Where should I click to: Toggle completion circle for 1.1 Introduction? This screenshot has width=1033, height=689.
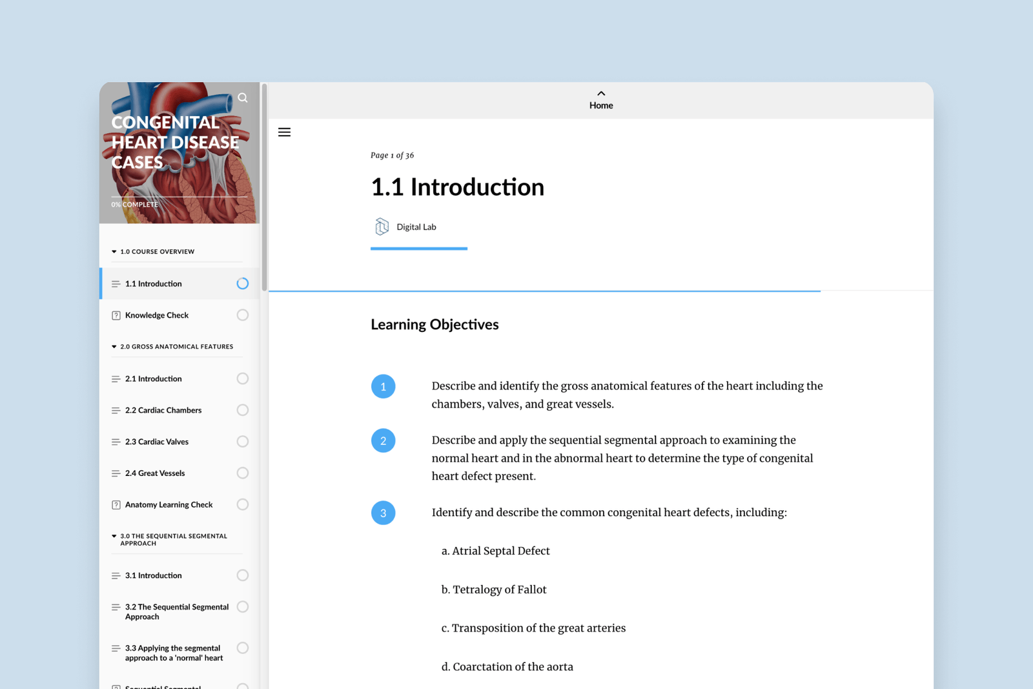click(243, 283)
